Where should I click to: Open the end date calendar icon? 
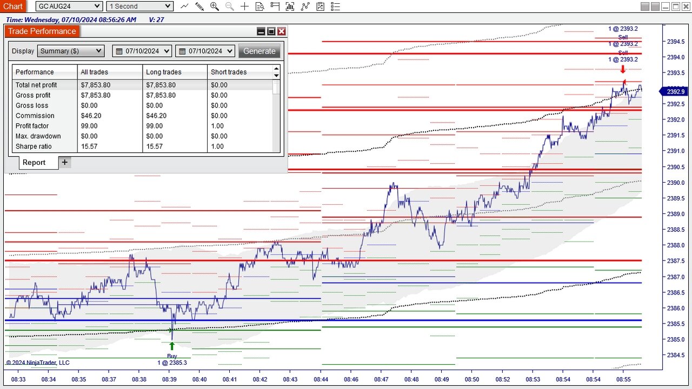182,51
